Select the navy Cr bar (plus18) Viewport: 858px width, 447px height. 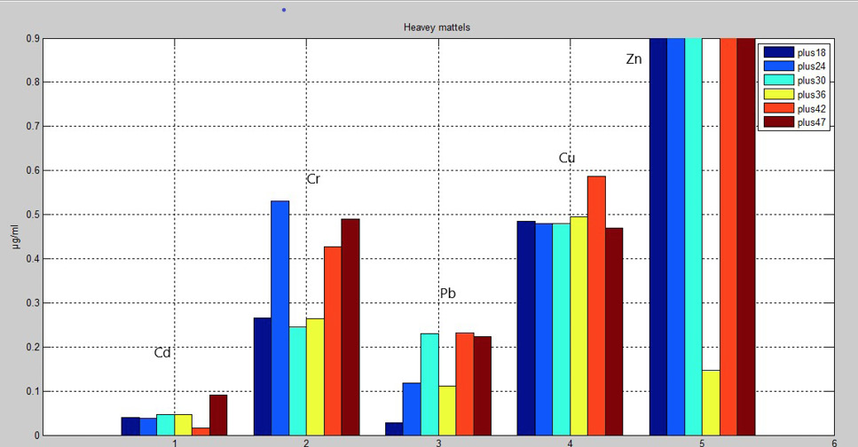[x=263, y=377]
